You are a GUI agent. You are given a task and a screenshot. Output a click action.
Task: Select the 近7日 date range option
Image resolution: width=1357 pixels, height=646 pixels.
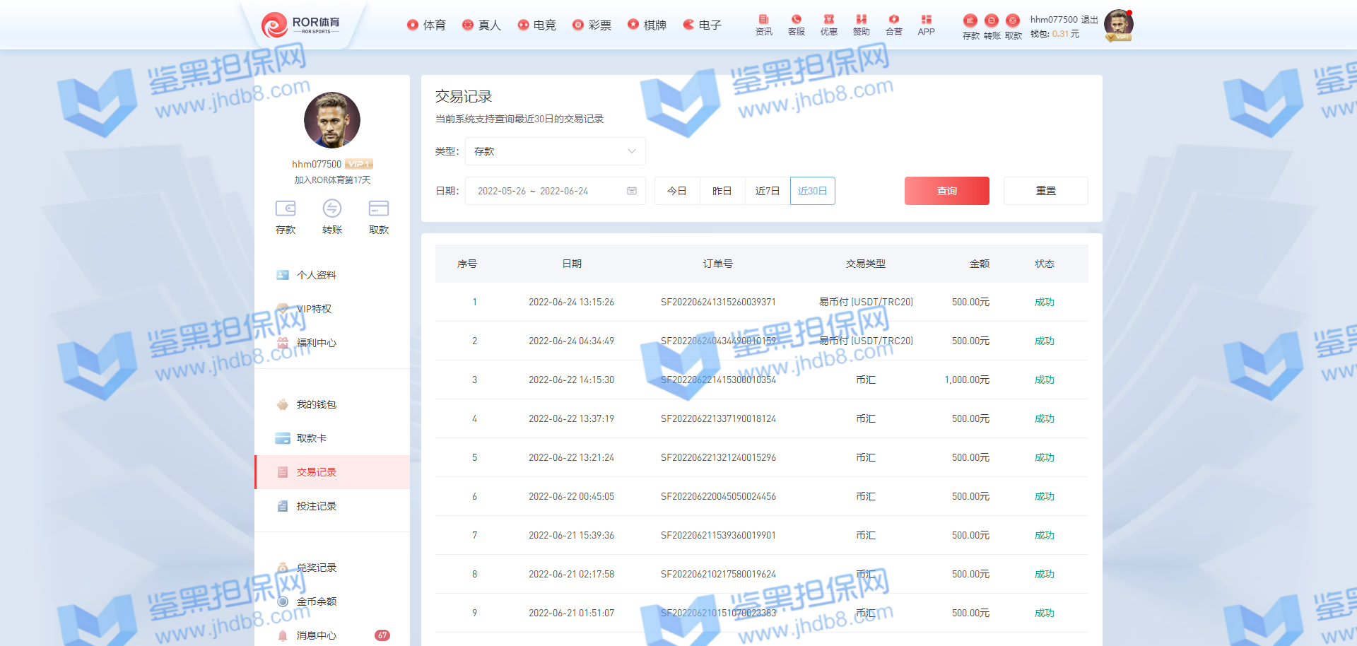point(767,191)
